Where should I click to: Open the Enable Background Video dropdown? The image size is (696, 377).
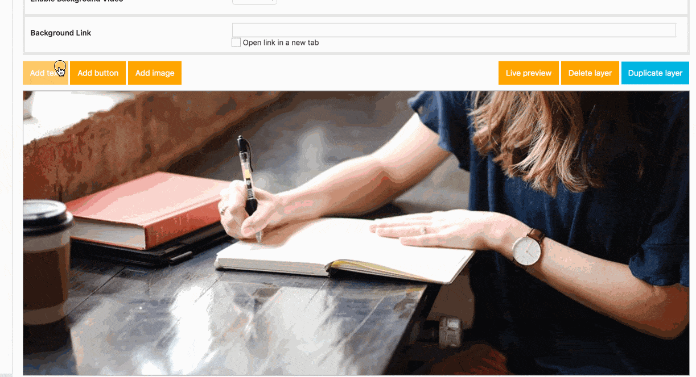(254, 2)
